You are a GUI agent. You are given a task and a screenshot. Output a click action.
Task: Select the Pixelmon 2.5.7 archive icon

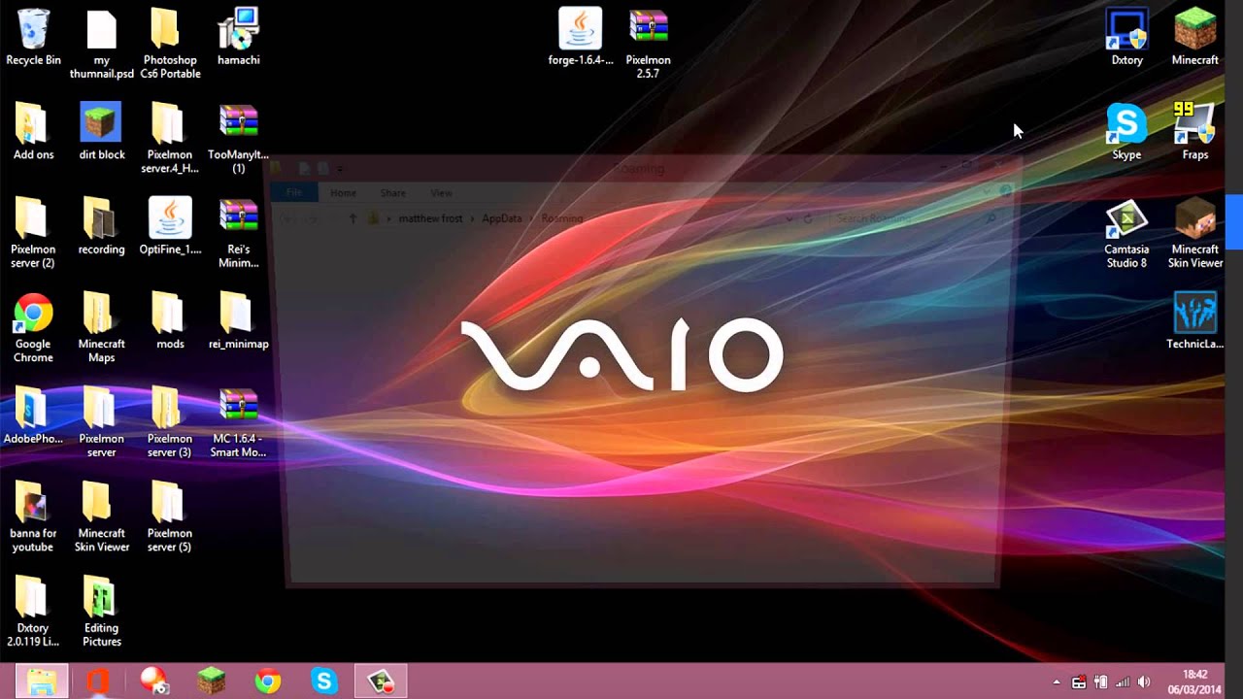pos(648,45)
